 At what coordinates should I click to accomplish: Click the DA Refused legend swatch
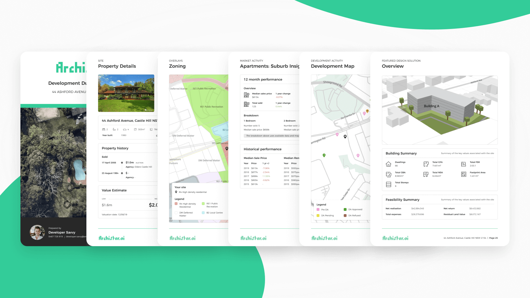(345, 215)
